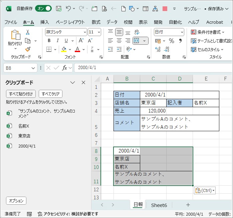This screenshot has width=233, height=218.
Task: Click the red square icon in quick access toolbar
Action: coord(165,9)
